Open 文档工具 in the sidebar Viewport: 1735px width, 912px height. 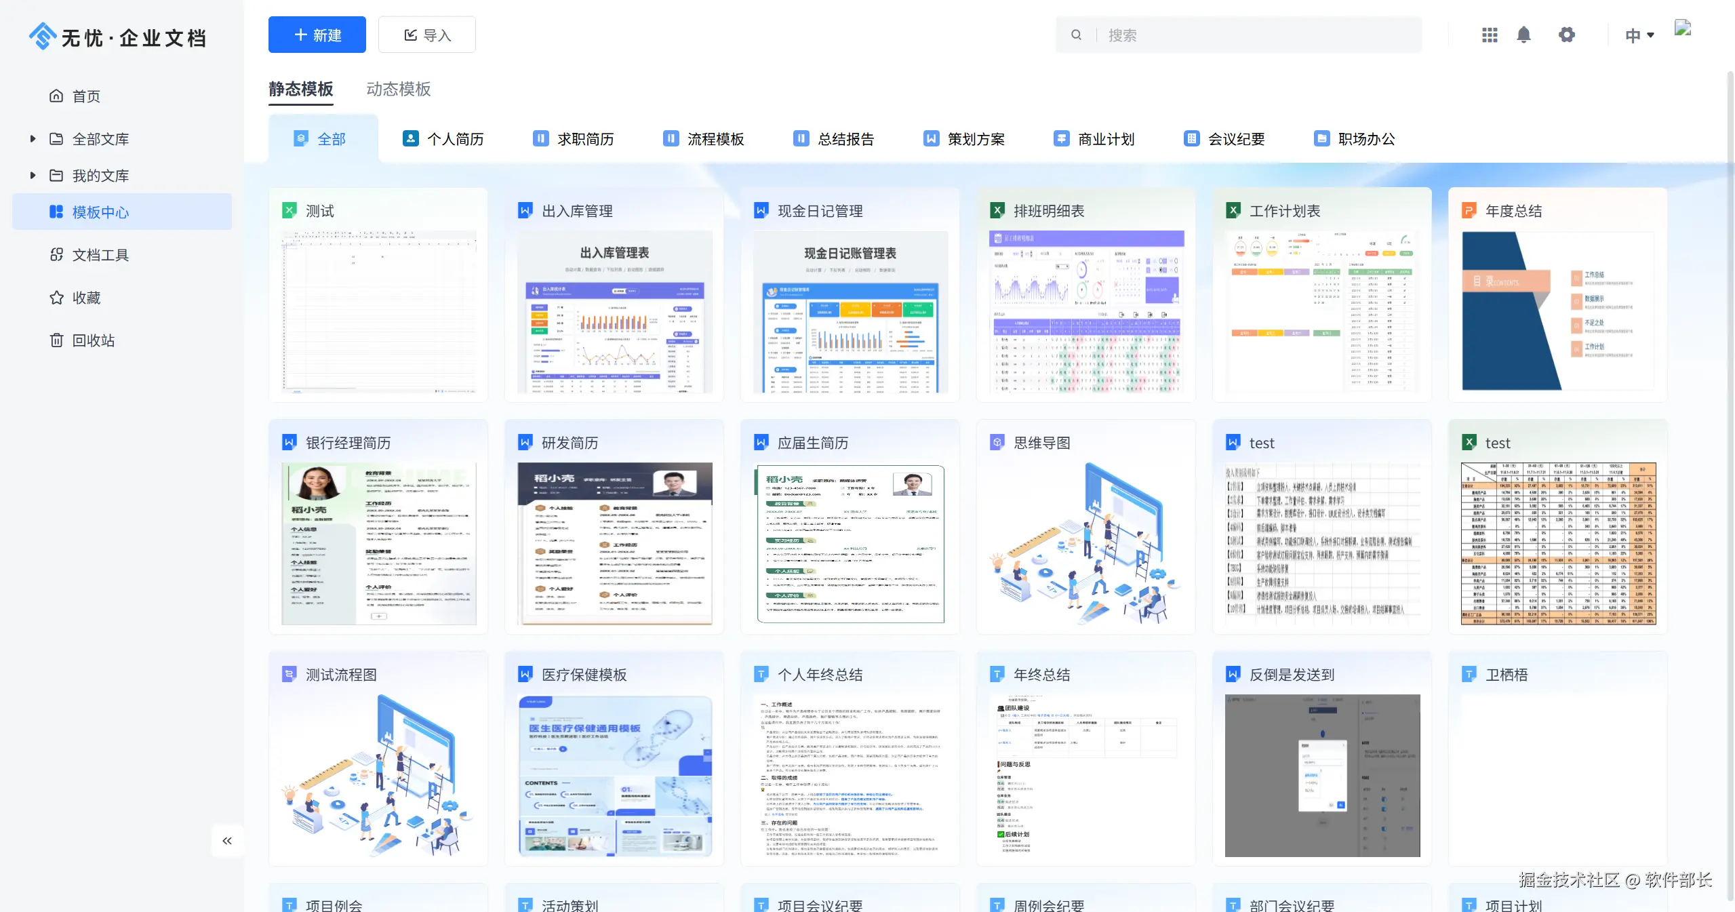click(100, 255)
